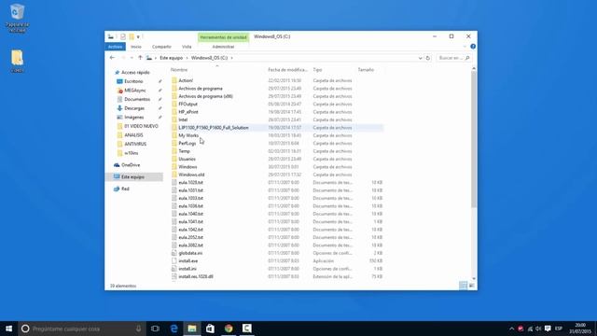
Task: Refresh the current folder view
Action: tap(427, 58)
